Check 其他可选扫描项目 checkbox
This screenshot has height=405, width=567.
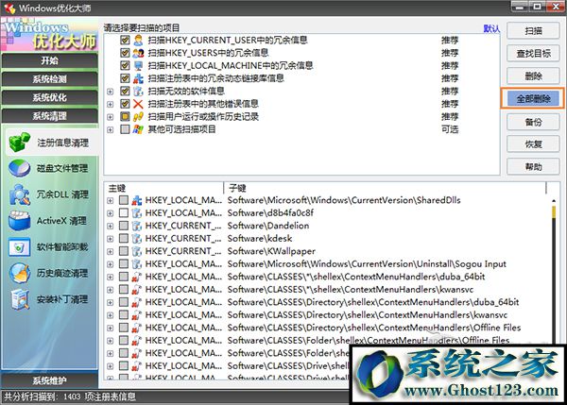pos(125,129)
